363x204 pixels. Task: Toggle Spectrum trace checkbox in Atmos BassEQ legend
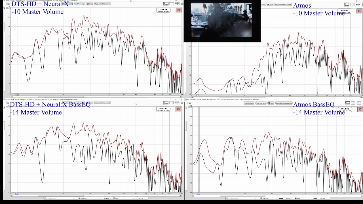tap(261, 198)
